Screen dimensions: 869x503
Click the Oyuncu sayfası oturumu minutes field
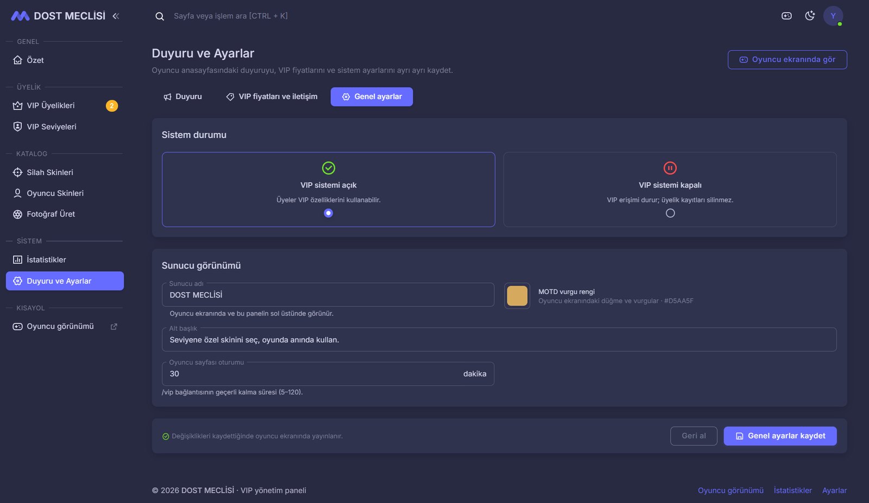(x=328, y=374)
